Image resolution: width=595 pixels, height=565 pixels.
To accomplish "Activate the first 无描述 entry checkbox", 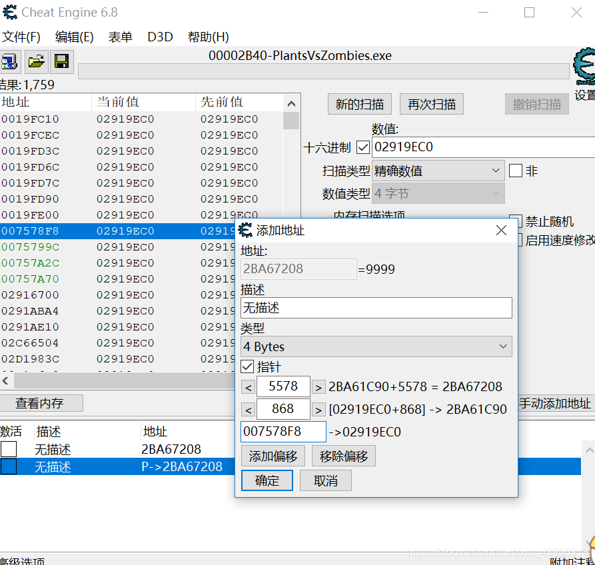I will (x=9, y=449).
